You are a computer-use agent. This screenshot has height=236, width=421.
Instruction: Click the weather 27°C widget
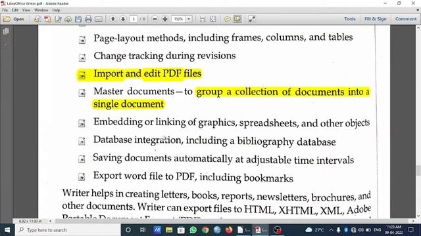[314, 230]
